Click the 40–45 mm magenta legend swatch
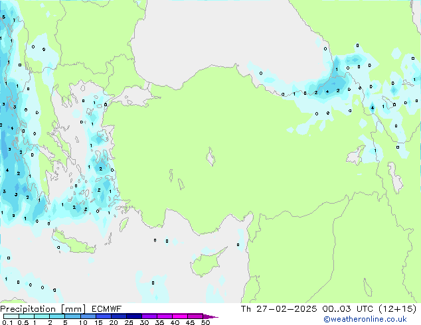 (x=180, y=316)
